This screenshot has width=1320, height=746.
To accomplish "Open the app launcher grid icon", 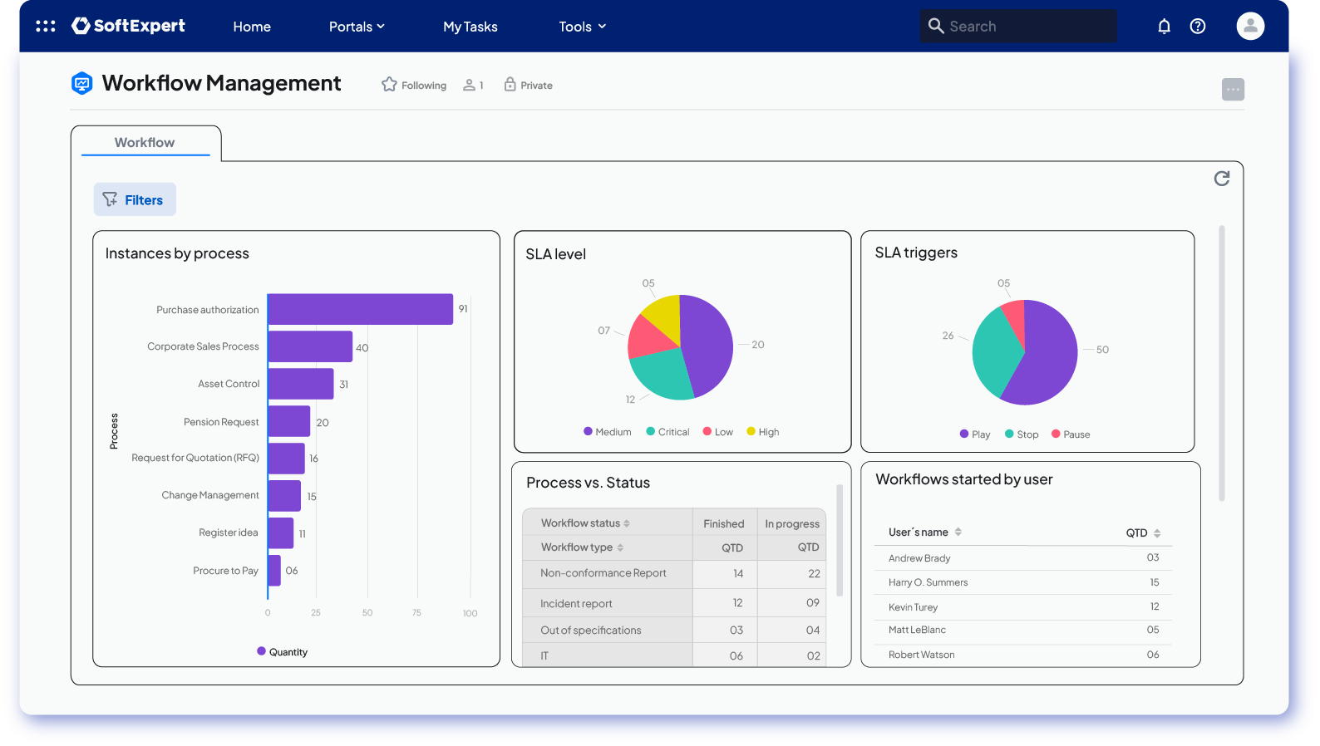I will (46, 27).
